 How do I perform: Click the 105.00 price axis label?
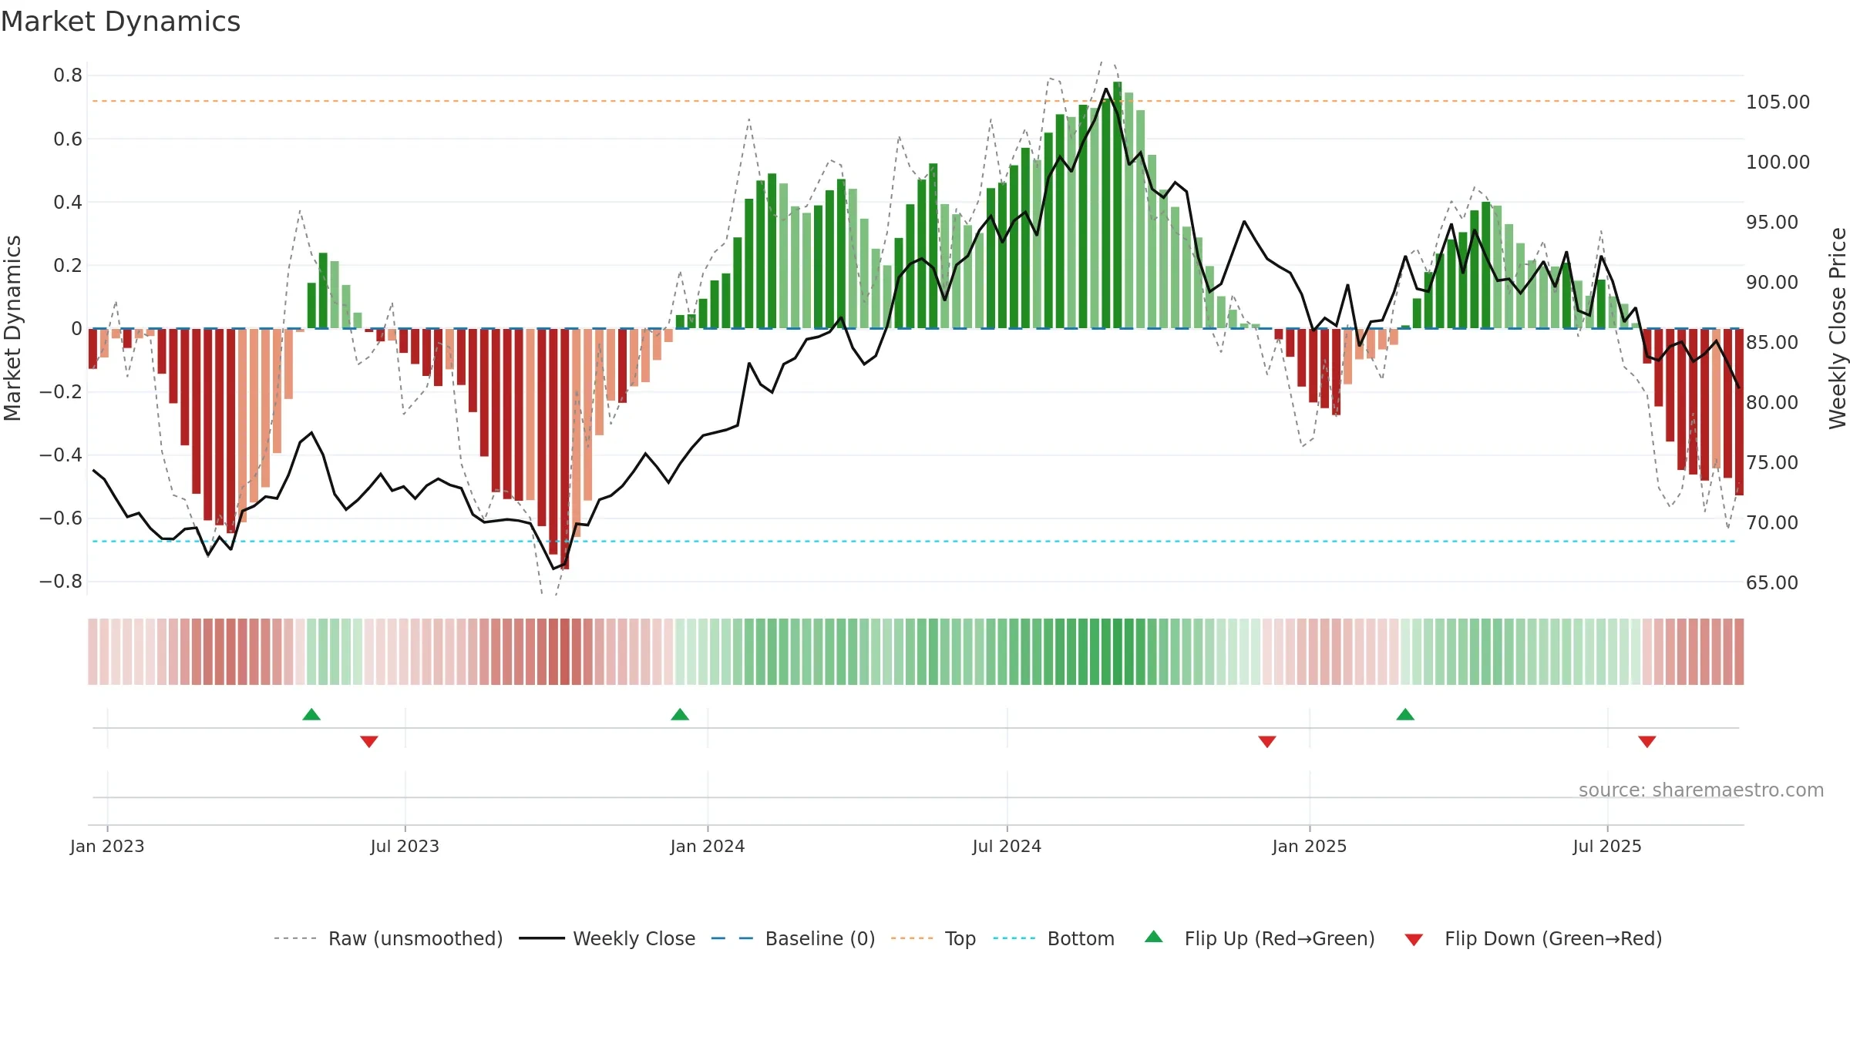pyautogui.click(x=1778, y=102)
